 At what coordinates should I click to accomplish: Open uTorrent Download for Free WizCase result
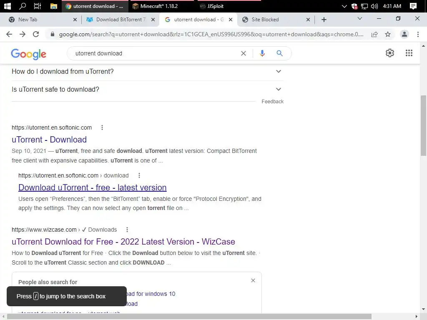coord(123,242)
